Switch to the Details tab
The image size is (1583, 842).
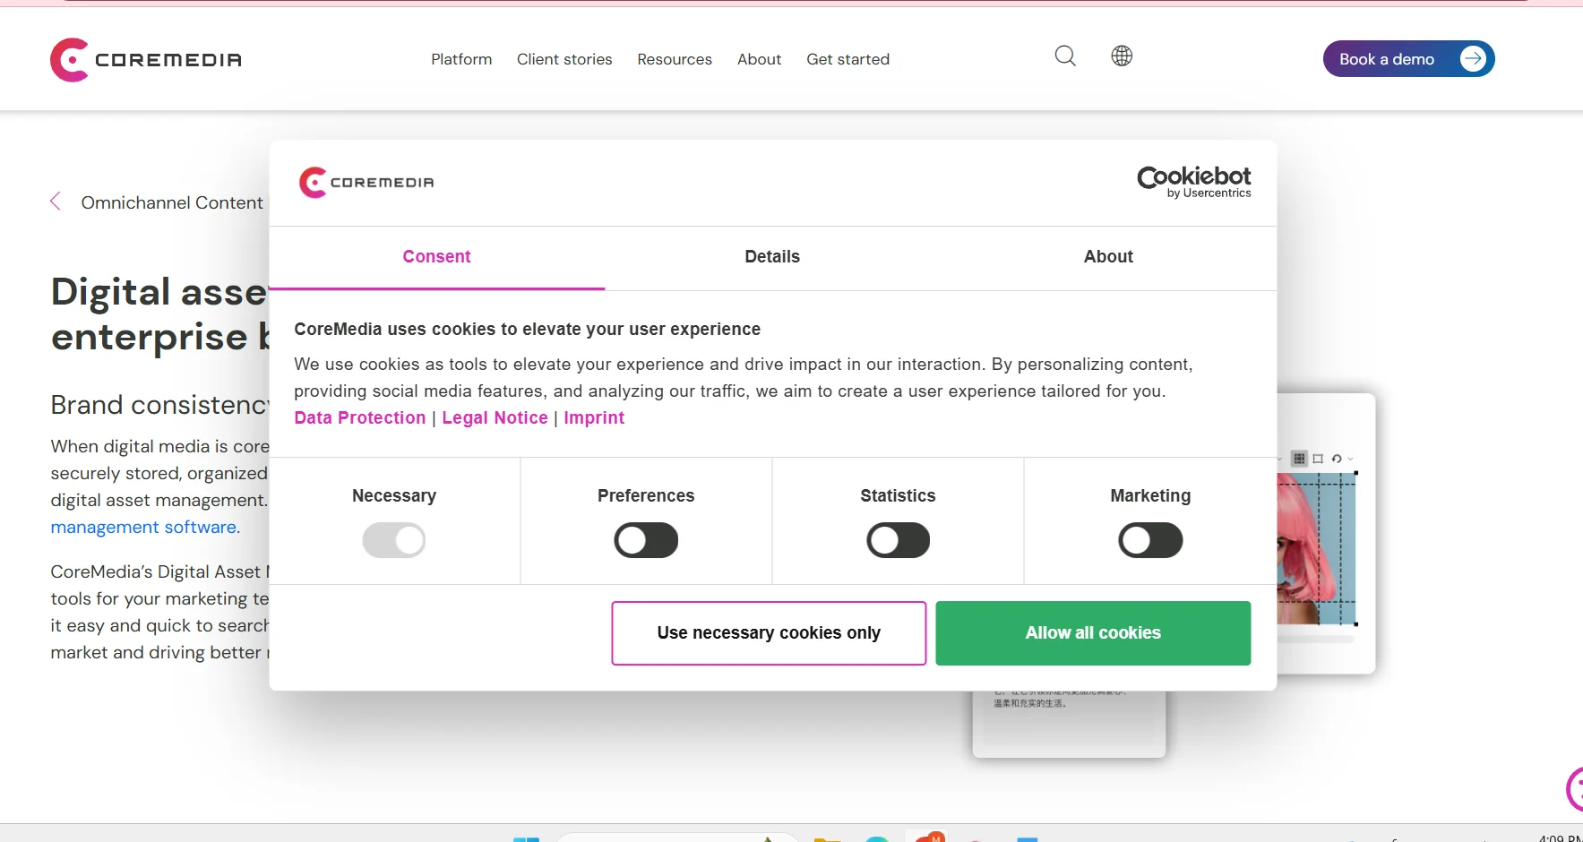[x=771, y=257]
